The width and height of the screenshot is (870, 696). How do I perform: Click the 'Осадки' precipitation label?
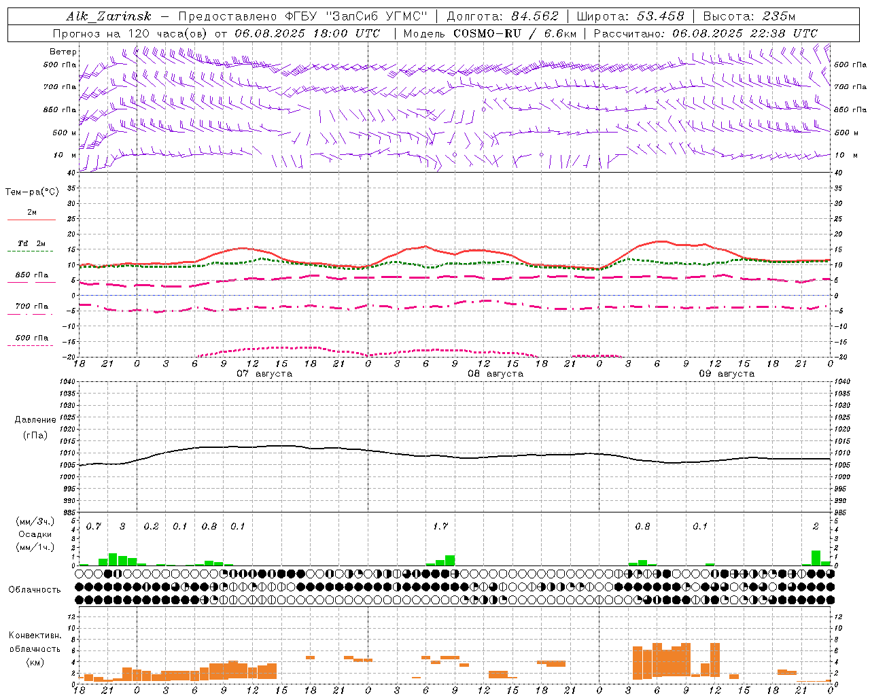[x=35, y=534]
